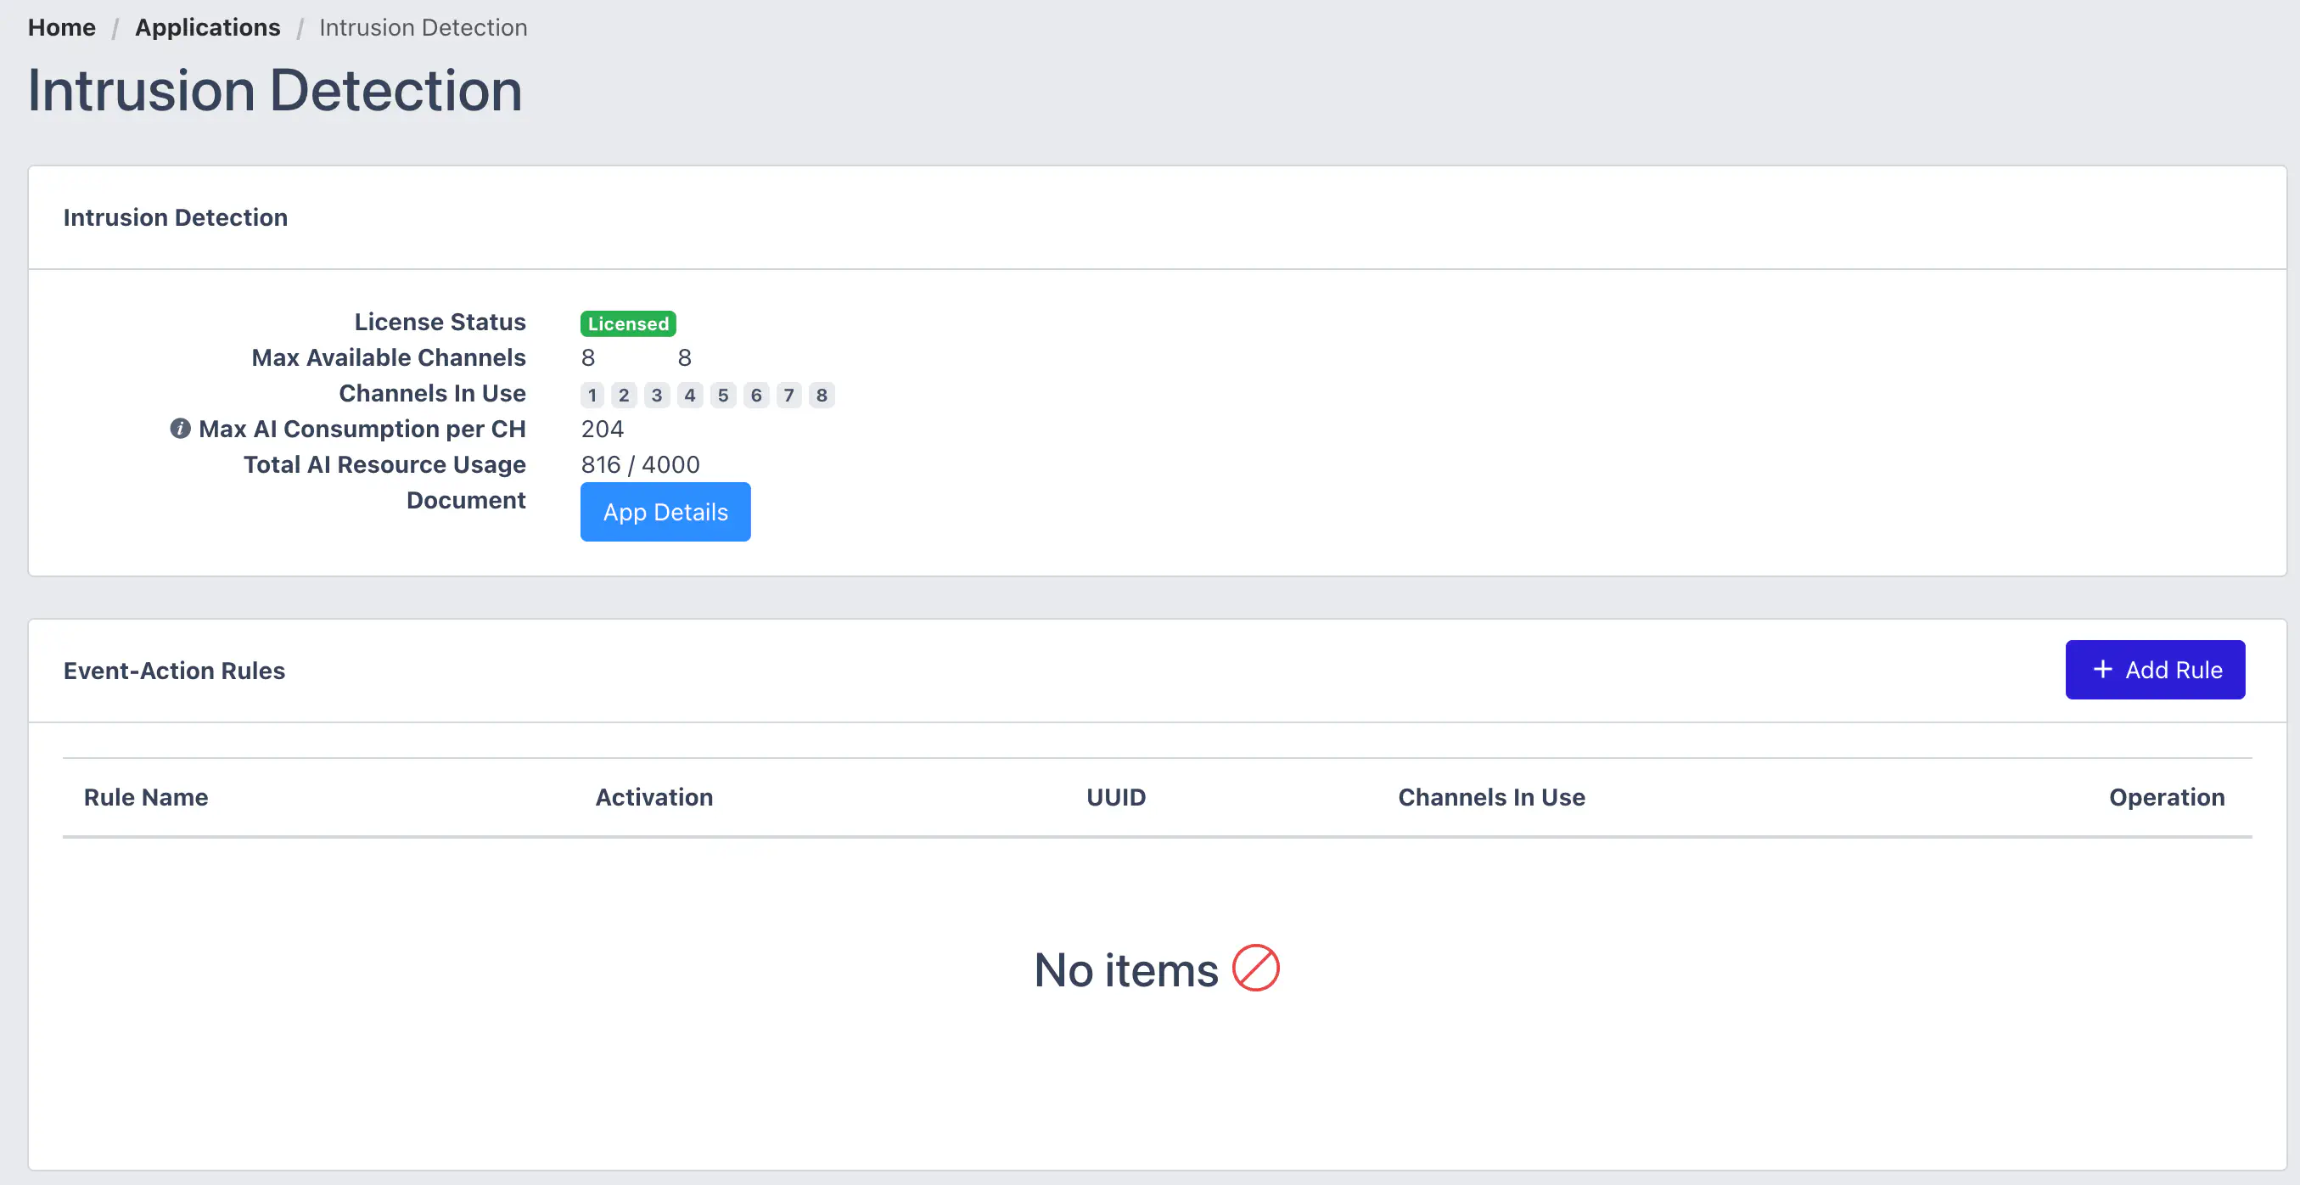Viewport: 2300px width, 1185px height.
Task: Click the red no-items prohibited icon
Action: (1255, 968)
